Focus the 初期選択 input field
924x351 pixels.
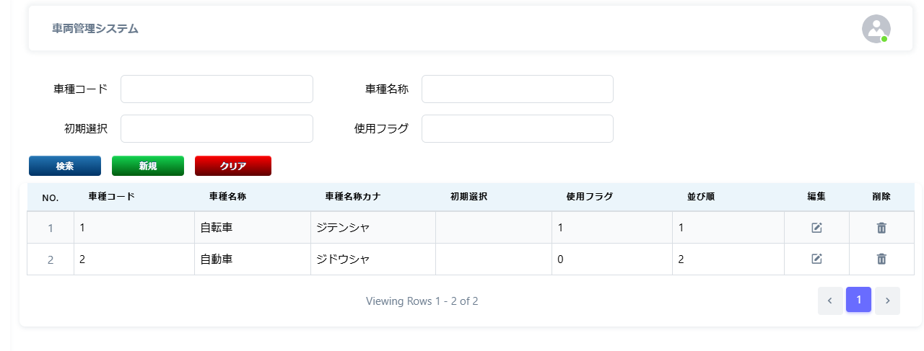(217, 129)
